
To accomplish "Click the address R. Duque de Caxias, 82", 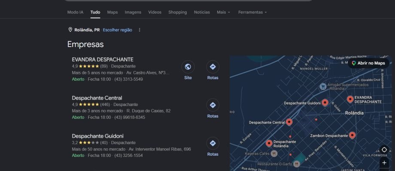I will 149,111.
